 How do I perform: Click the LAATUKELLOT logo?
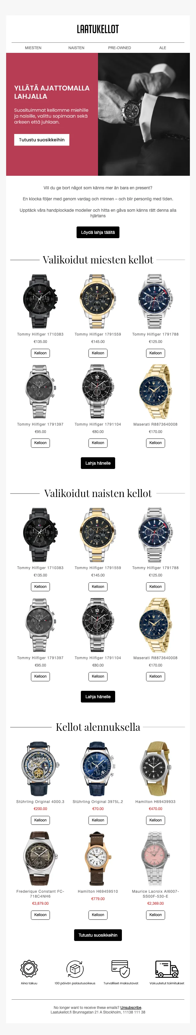tap(98, 29)
